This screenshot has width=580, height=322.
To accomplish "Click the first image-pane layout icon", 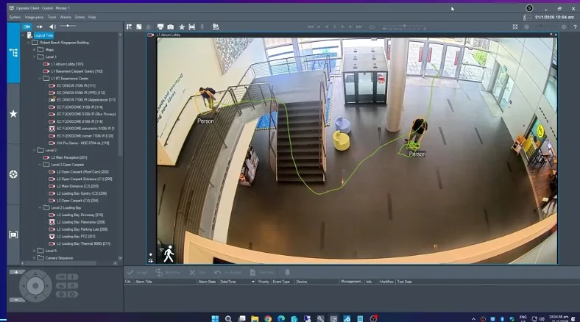I will coord(129,27).
